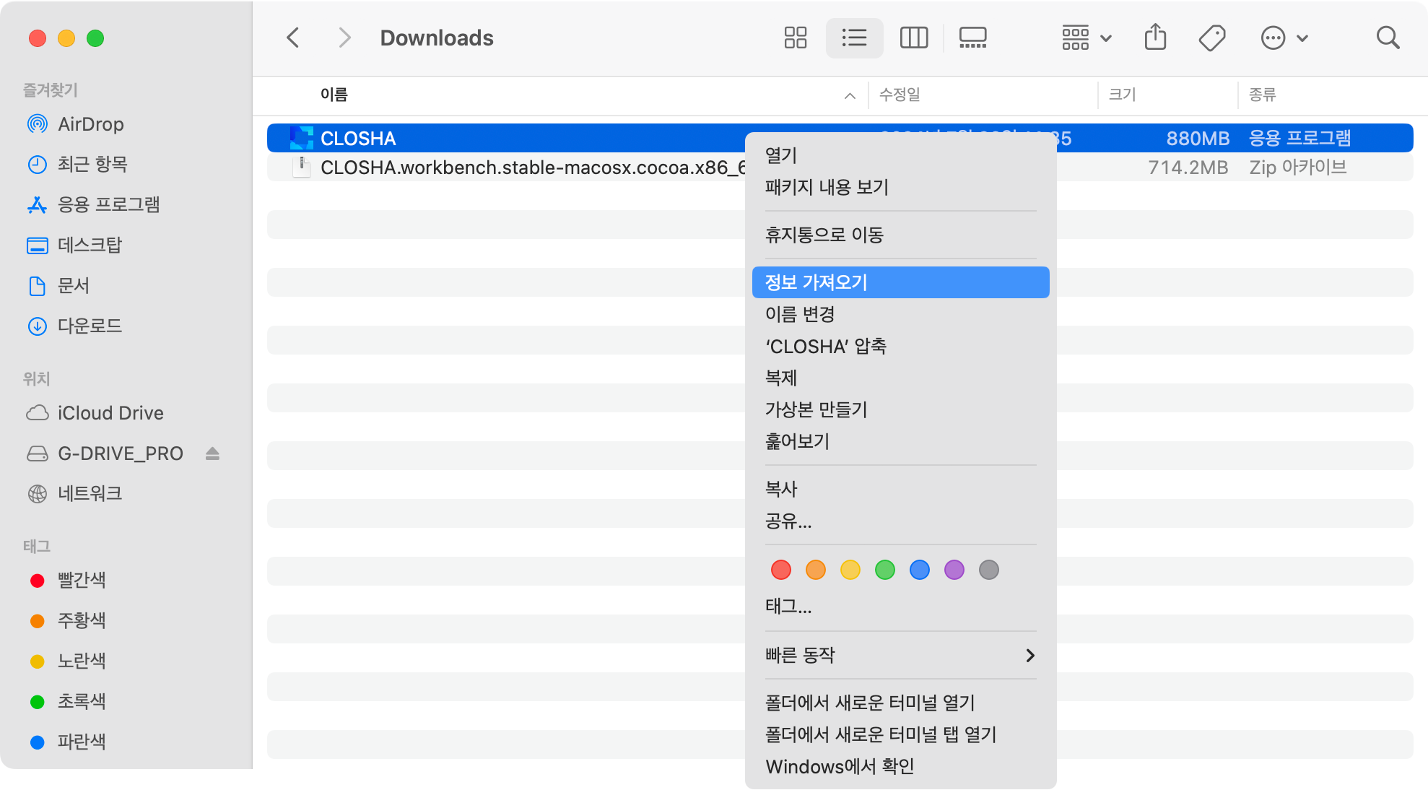The height and width of the screenshot is (790, 1428).
Task: Open 다운로드 in sidebar
Action: (x=74, y=326)
